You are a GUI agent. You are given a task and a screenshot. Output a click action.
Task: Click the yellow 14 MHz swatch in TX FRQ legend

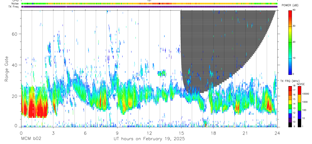[x=290, y=102]
